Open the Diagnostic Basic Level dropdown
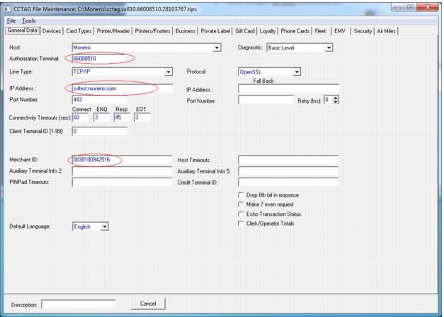This screenshot has height=317, width=444. click(x=329, y=47)
